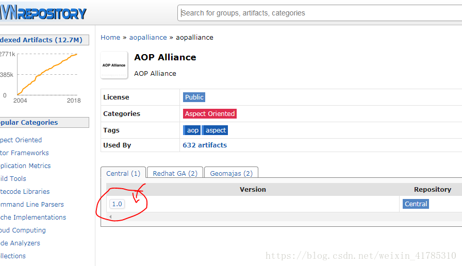Select the aspect tag

pyautogui.click(x=215, y=130)
